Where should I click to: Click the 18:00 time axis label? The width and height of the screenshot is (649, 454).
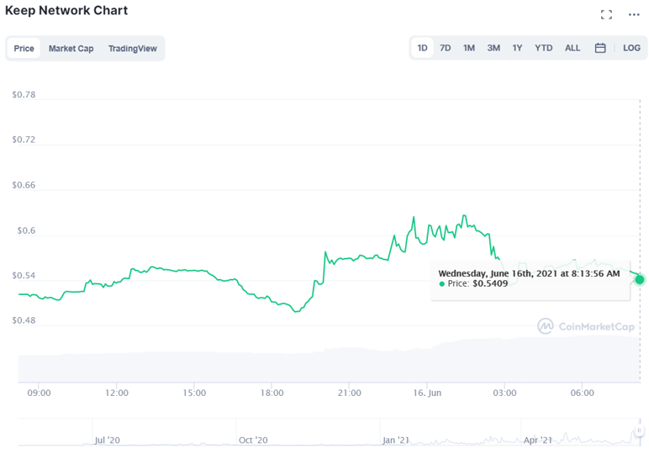pos(272,393)
